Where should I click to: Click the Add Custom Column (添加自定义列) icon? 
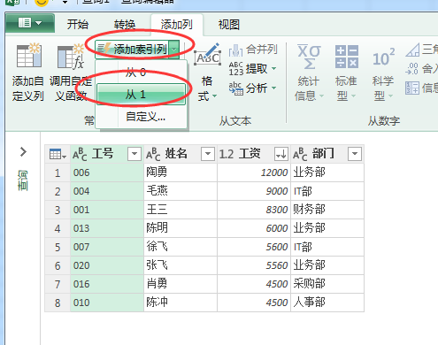pos(28,56)
